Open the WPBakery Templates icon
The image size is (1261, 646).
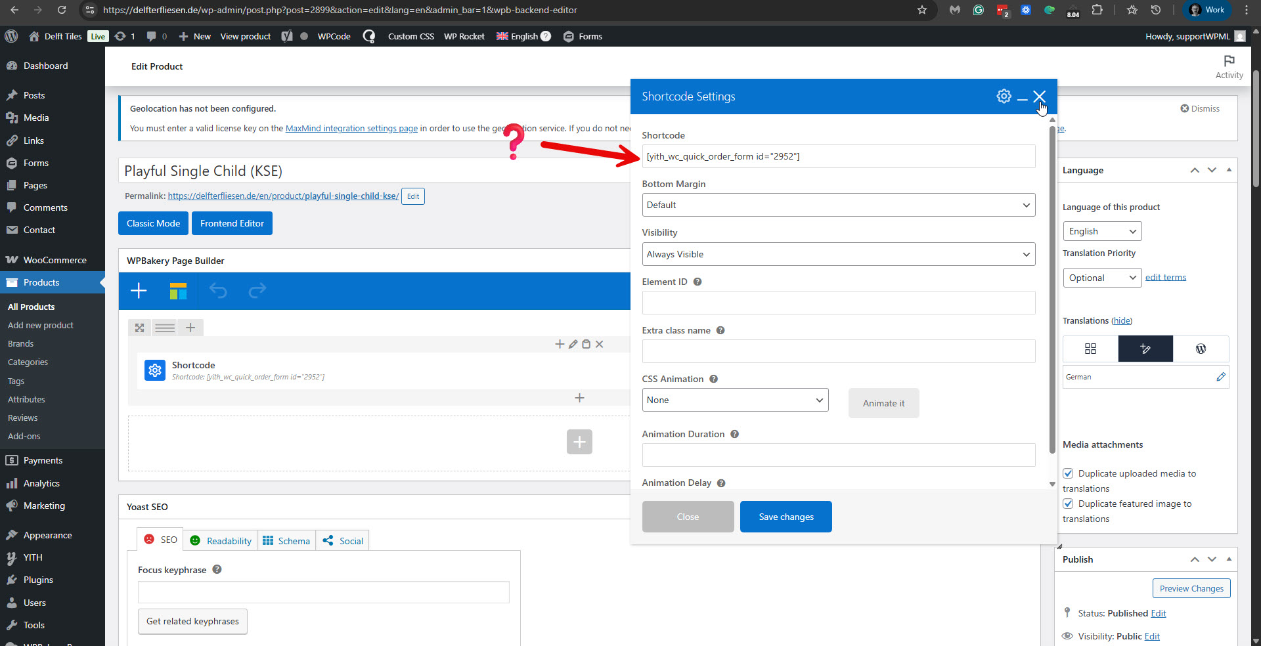point(178,291)
